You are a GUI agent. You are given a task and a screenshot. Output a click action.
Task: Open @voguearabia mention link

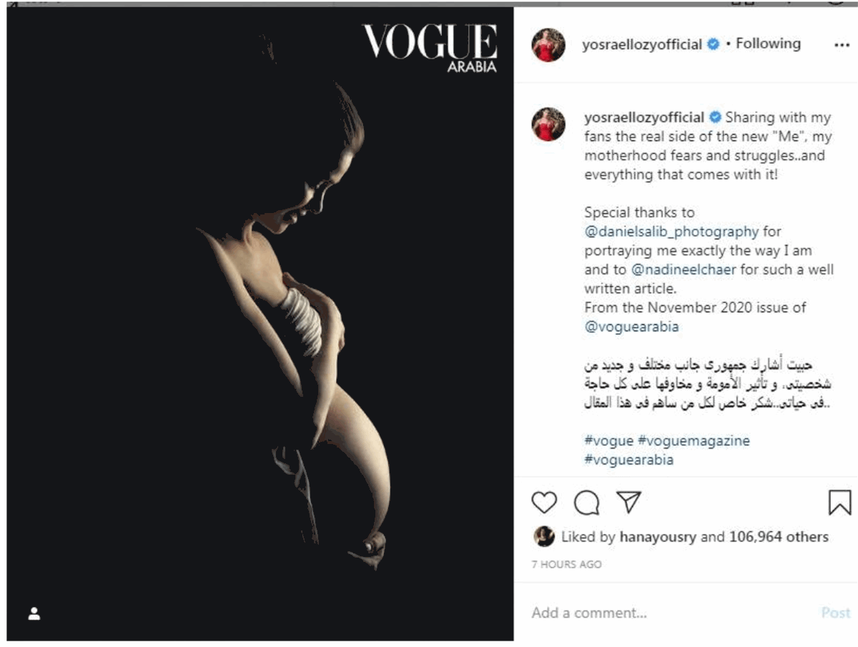coord(631,327)
